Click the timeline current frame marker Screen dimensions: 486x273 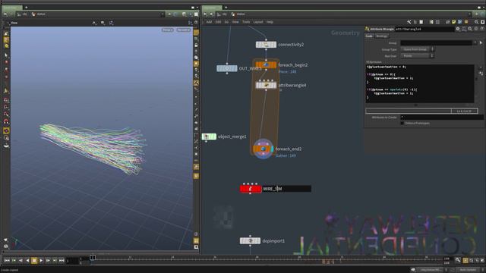(x=93, y=258)
